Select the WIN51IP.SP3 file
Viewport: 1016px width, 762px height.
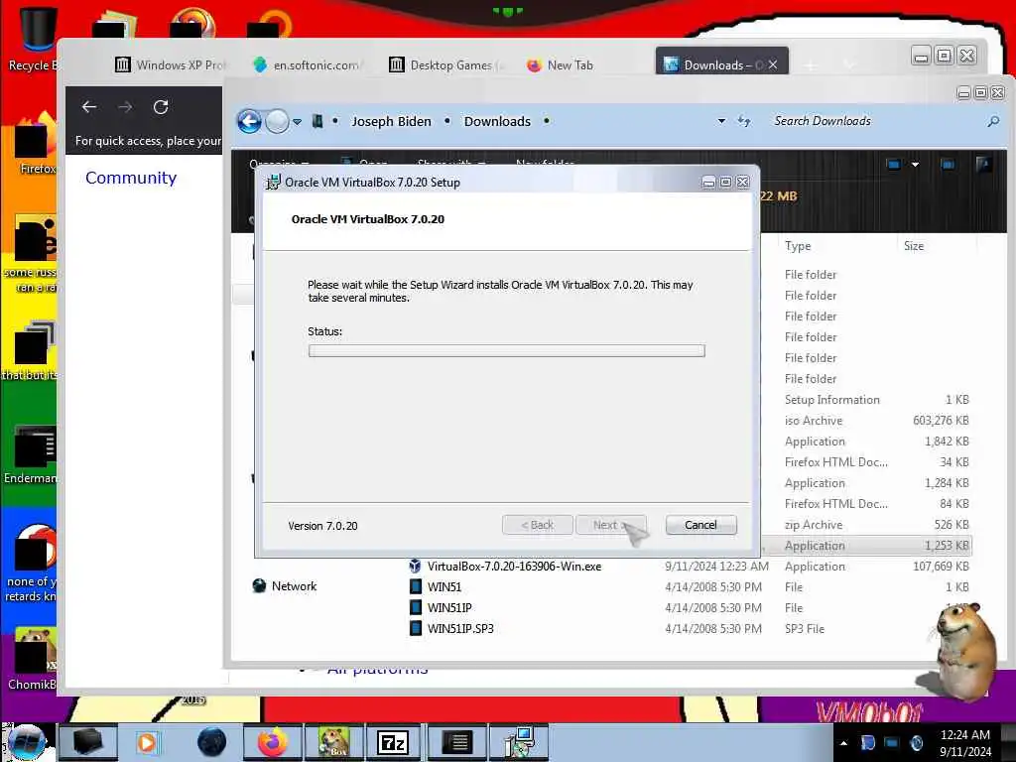point(460,628)
